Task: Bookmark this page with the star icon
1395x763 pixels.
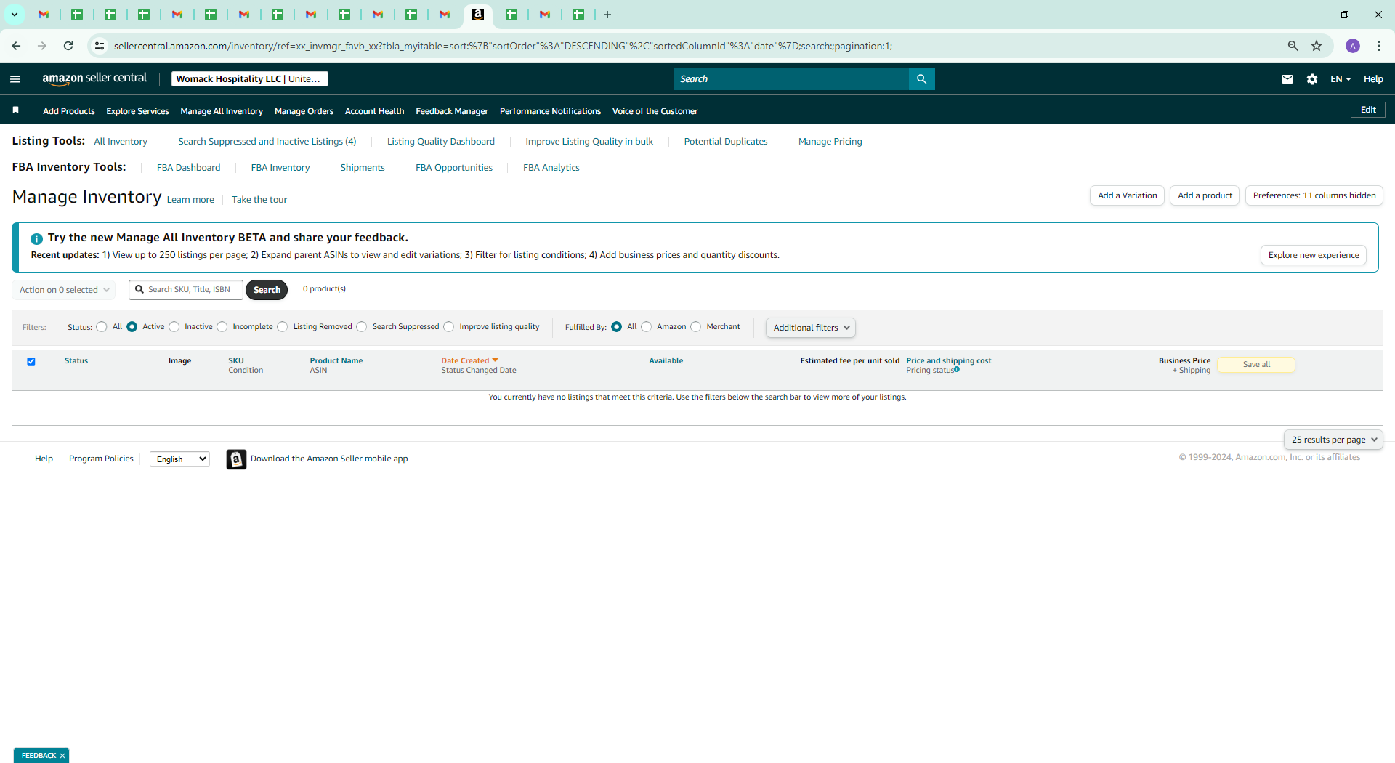Action: tap(1317, 46)
